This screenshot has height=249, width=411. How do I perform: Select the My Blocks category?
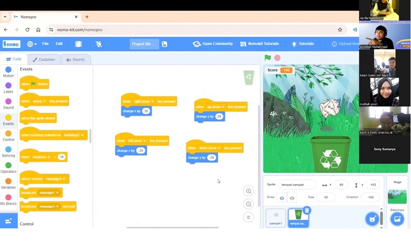pos(8,200)
